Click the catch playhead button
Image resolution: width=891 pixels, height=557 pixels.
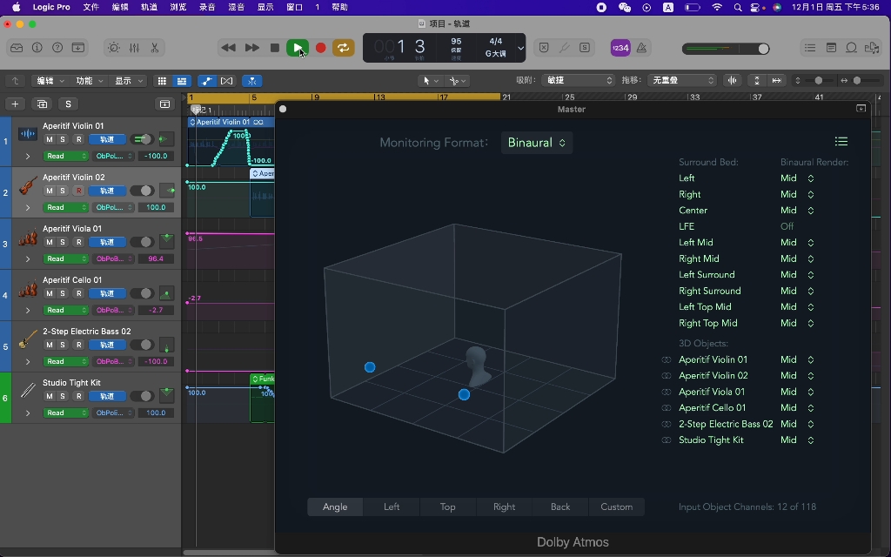[x=251, y=81]
